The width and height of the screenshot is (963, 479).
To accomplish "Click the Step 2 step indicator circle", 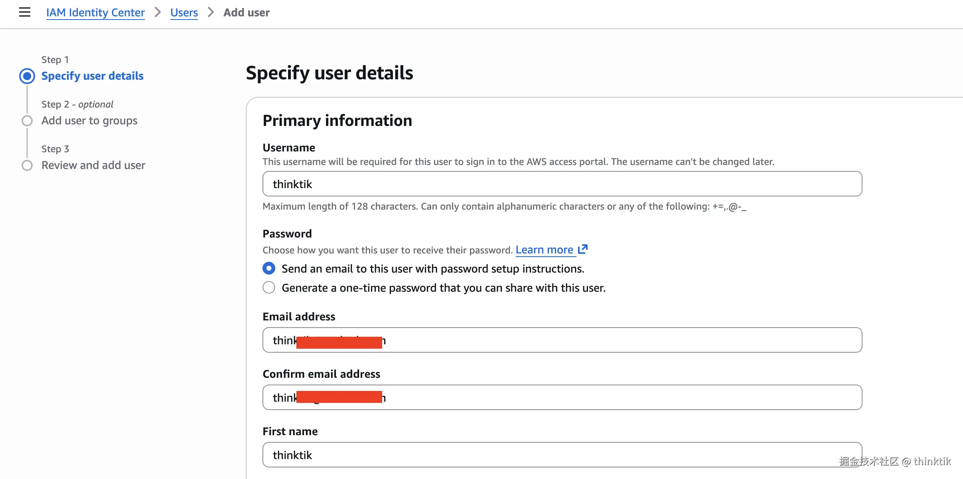I will (x=27, y=121).
